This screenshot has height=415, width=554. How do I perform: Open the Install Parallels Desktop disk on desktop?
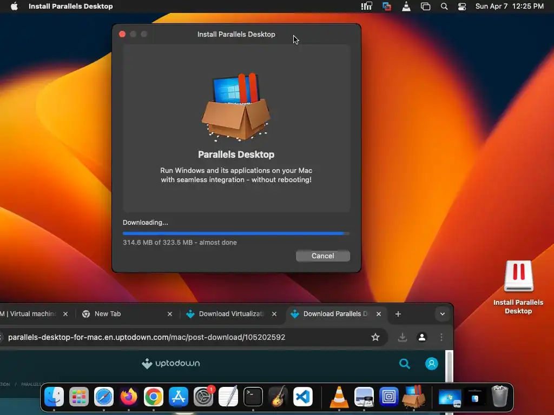[518, 286]
